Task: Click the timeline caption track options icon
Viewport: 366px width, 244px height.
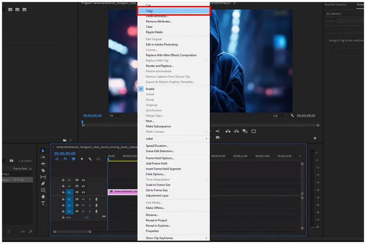Action: pyautogui.click(x=98, y=159)
